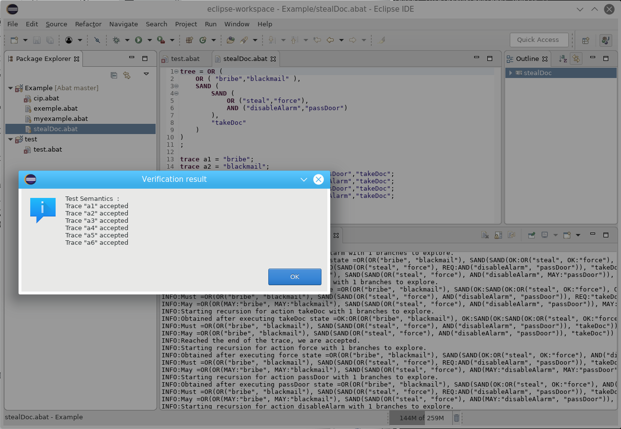Image resolution: width=621 pixels, height=429 pixels.
Task: Expand the stealDoc node in Outline
Action: [x=510, y=73]
